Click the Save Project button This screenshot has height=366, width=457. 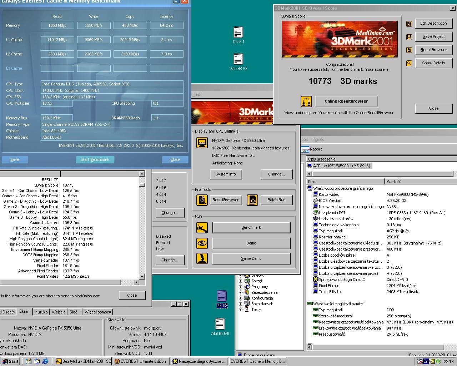(433, 36)
